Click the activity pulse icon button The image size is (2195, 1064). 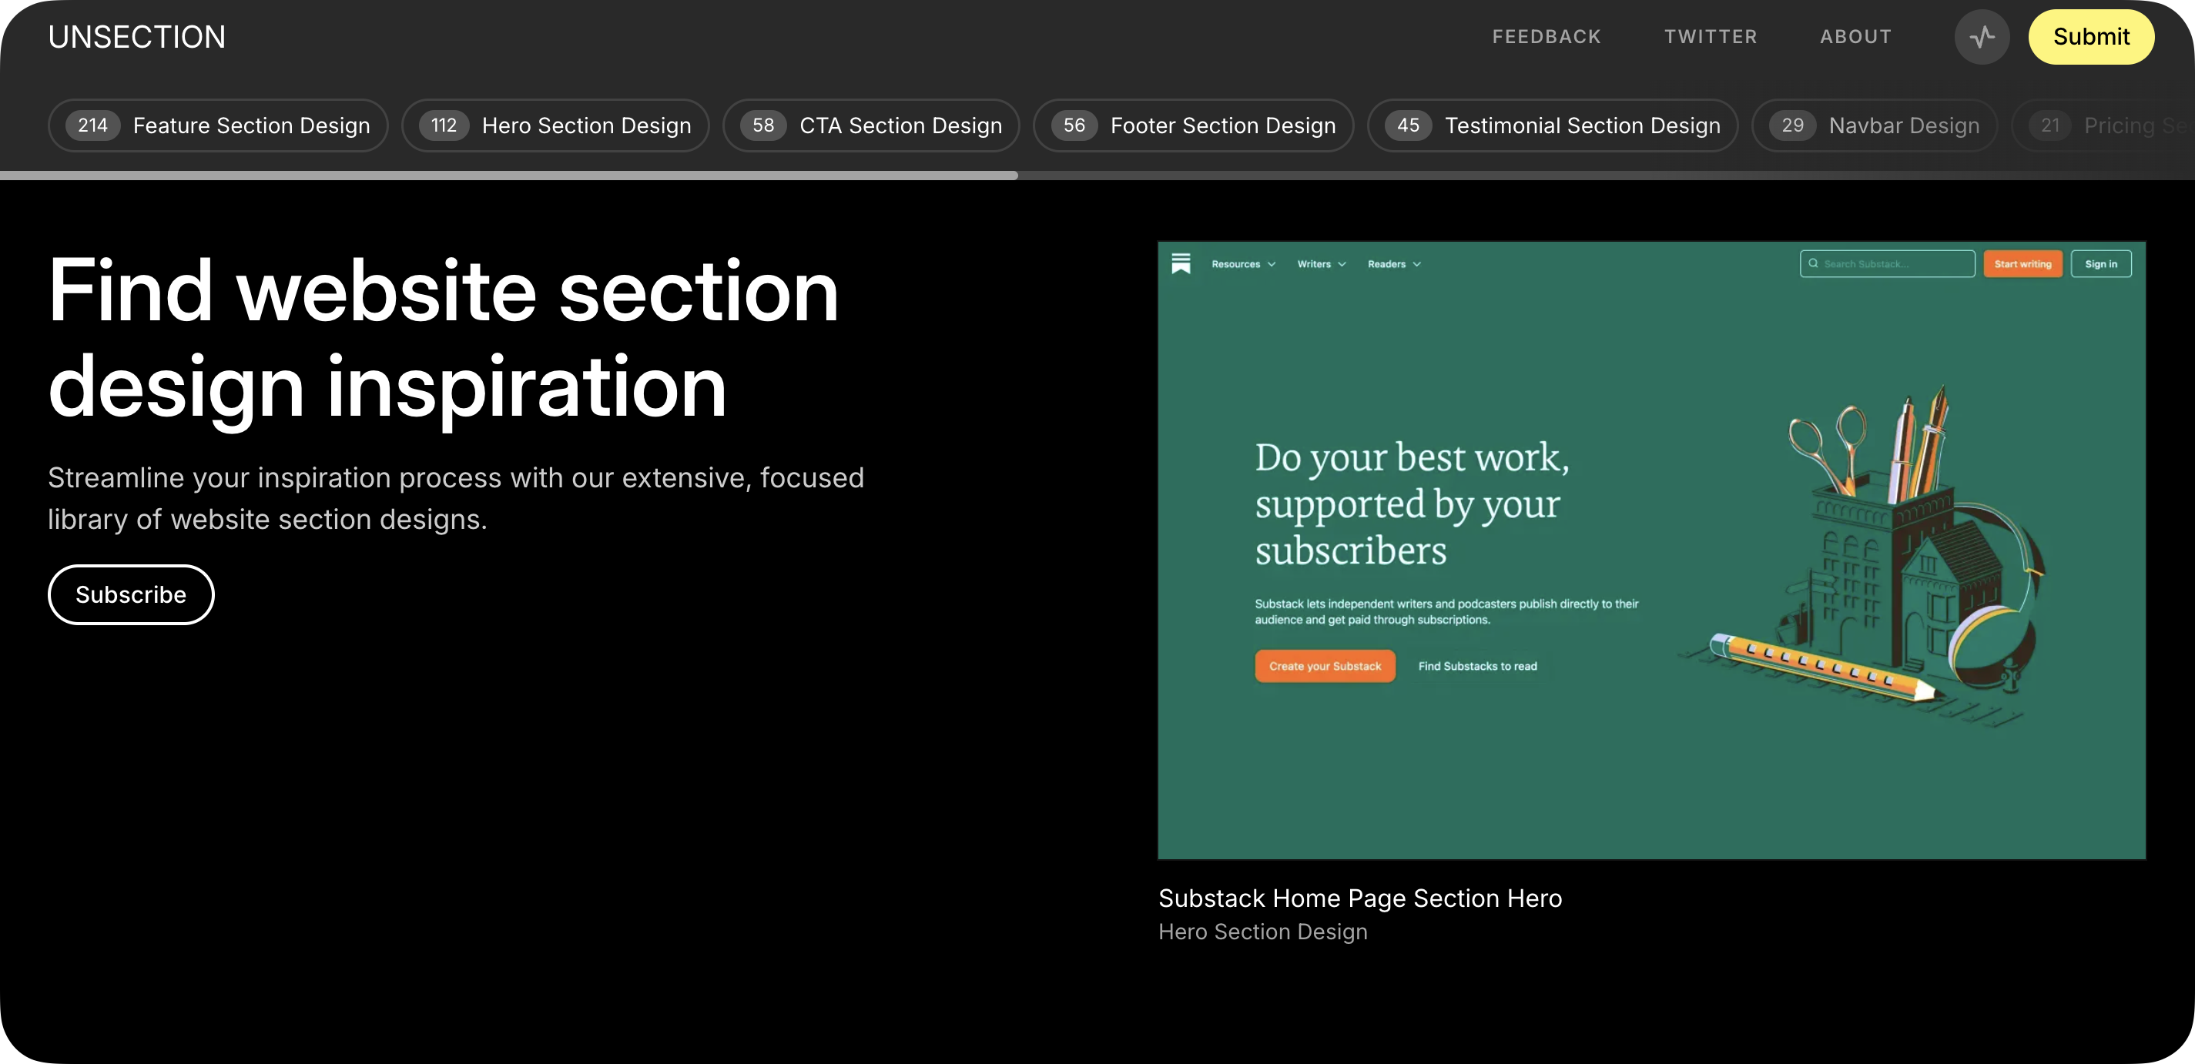click(1981, 37)
